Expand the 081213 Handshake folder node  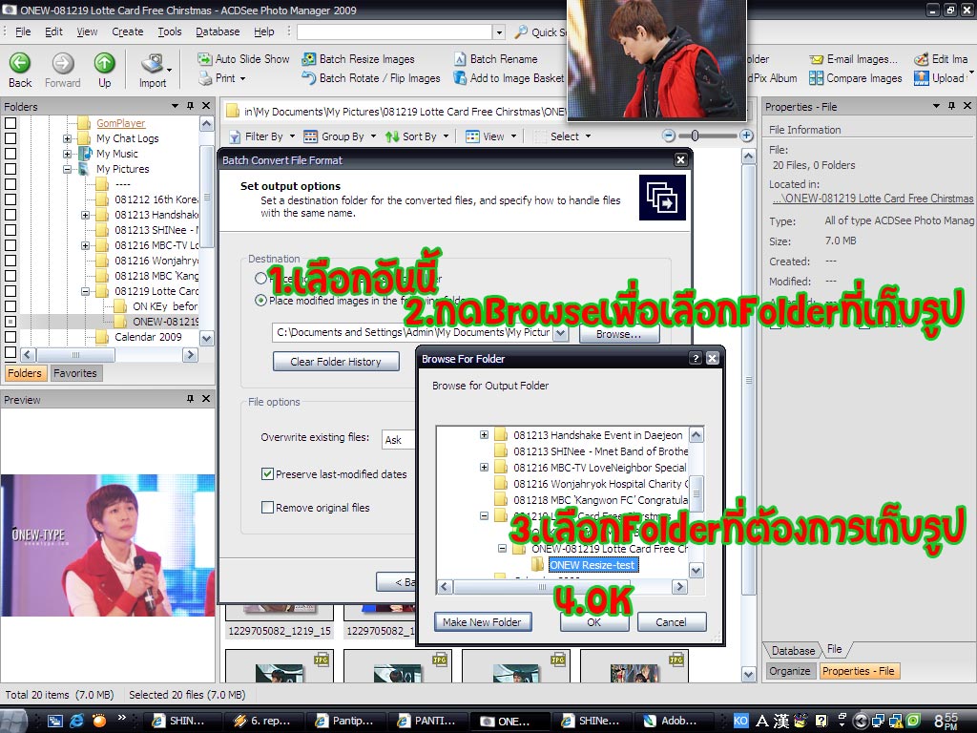pos(85,215)
